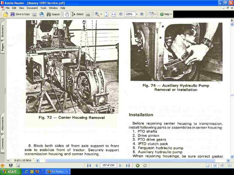Click the page number field 157 of 292
This screenshot has height=175, width=234.
108,165
